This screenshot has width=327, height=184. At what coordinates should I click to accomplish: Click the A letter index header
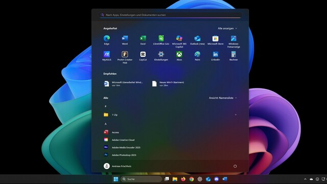[x=106, y=124]
